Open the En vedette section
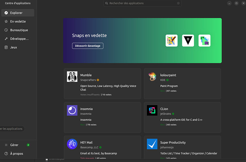This screenshot has width=246, height=162. tap(18, 21)
